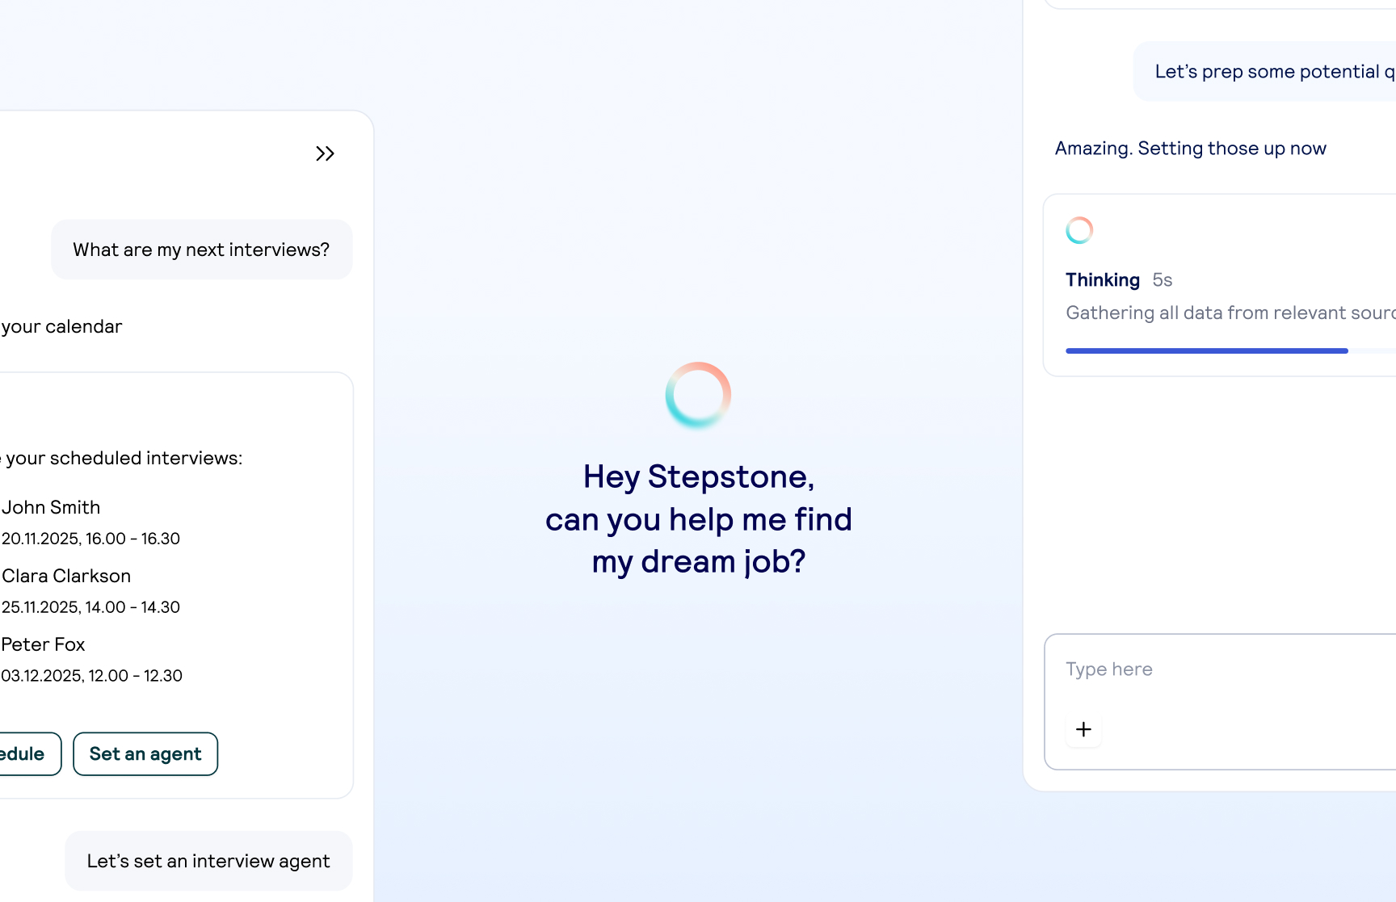Click 'your scheduled interviews:' text
The image size is (1396, 902).
click(124, 459)
